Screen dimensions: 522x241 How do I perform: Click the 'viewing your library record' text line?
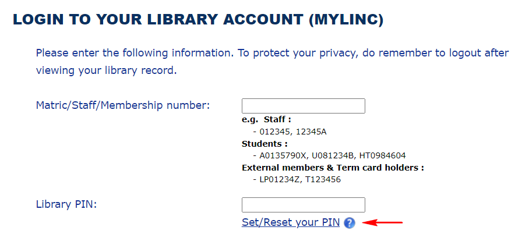point(105,71)
